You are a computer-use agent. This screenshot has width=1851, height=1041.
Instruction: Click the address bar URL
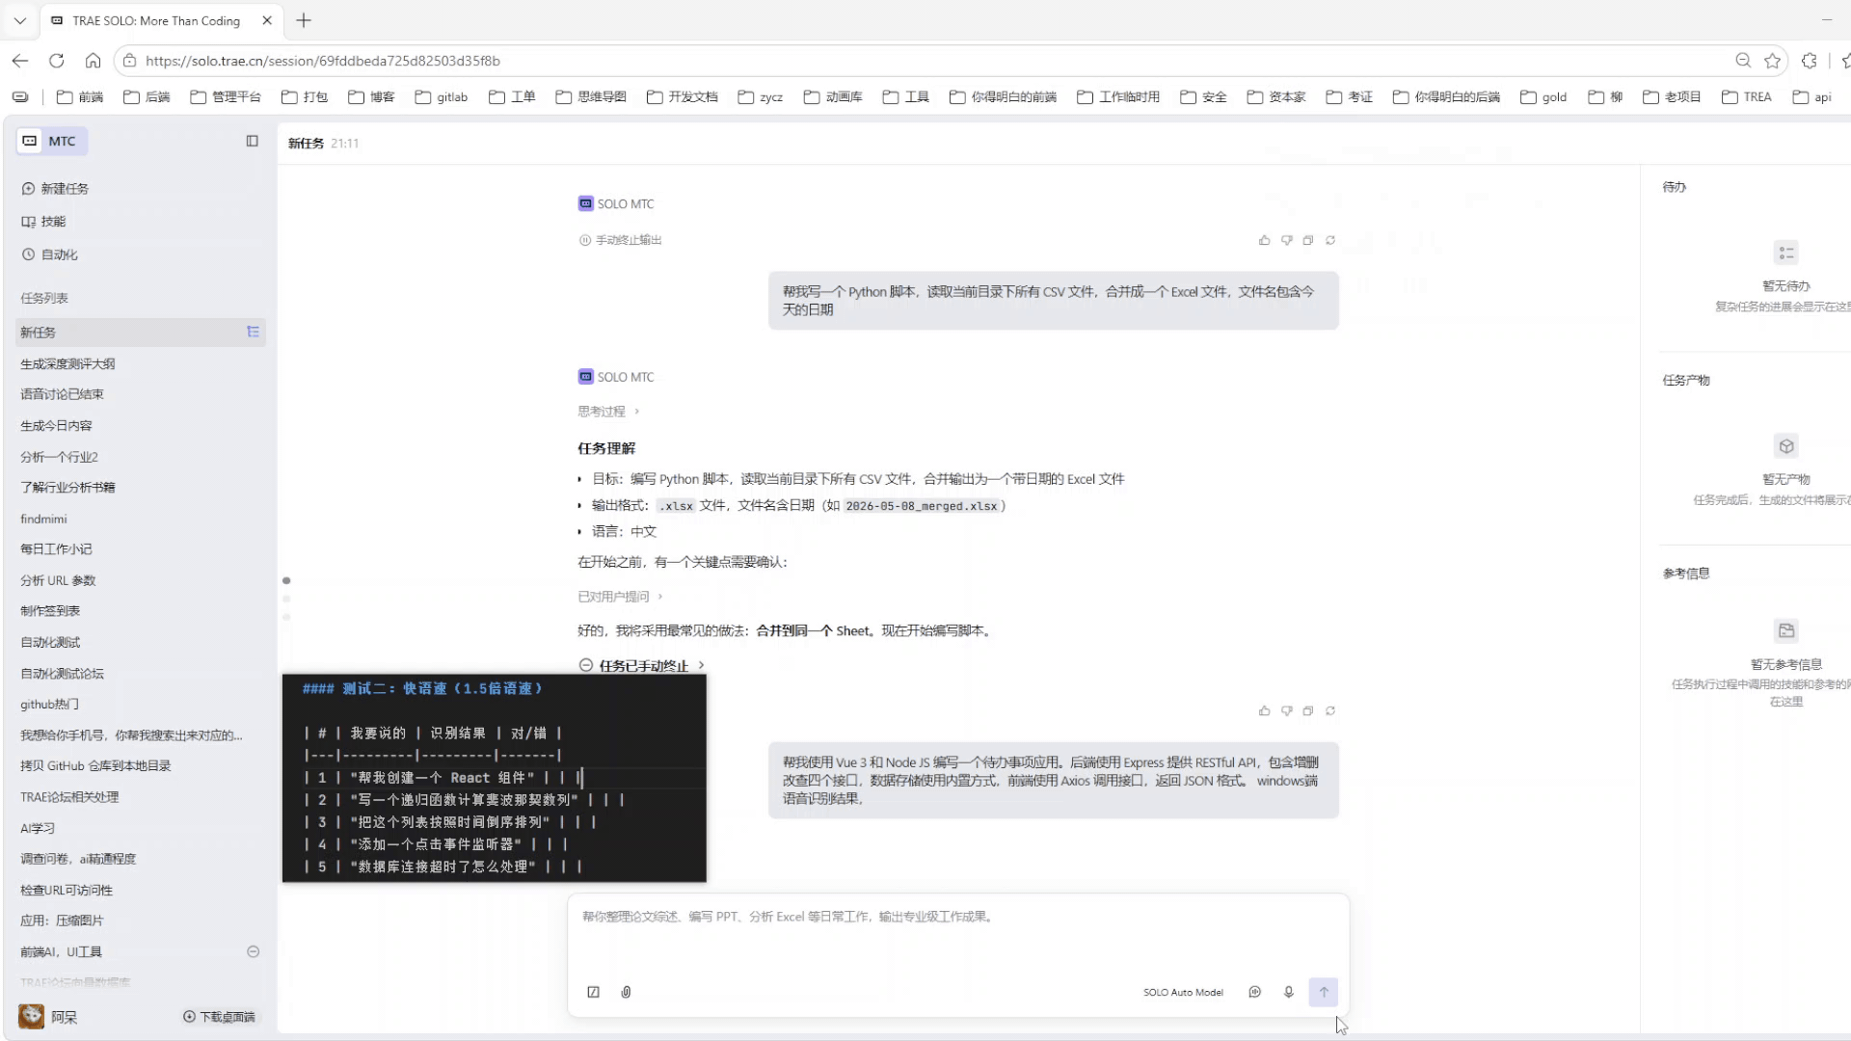323,61
